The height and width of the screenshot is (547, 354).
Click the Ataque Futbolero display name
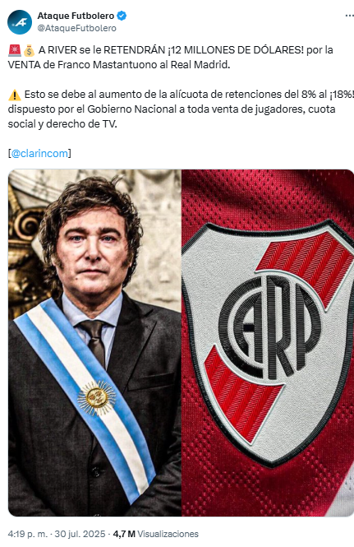coord(76,16)
